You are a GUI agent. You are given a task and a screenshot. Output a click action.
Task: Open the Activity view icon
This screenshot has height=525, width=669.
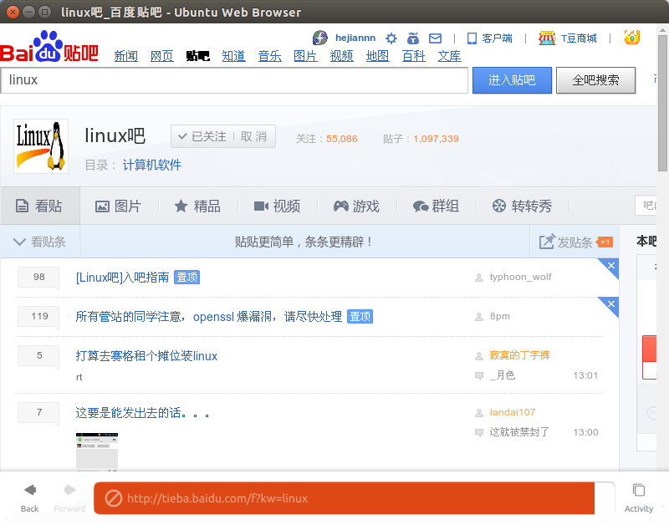(x=638, y=490)
